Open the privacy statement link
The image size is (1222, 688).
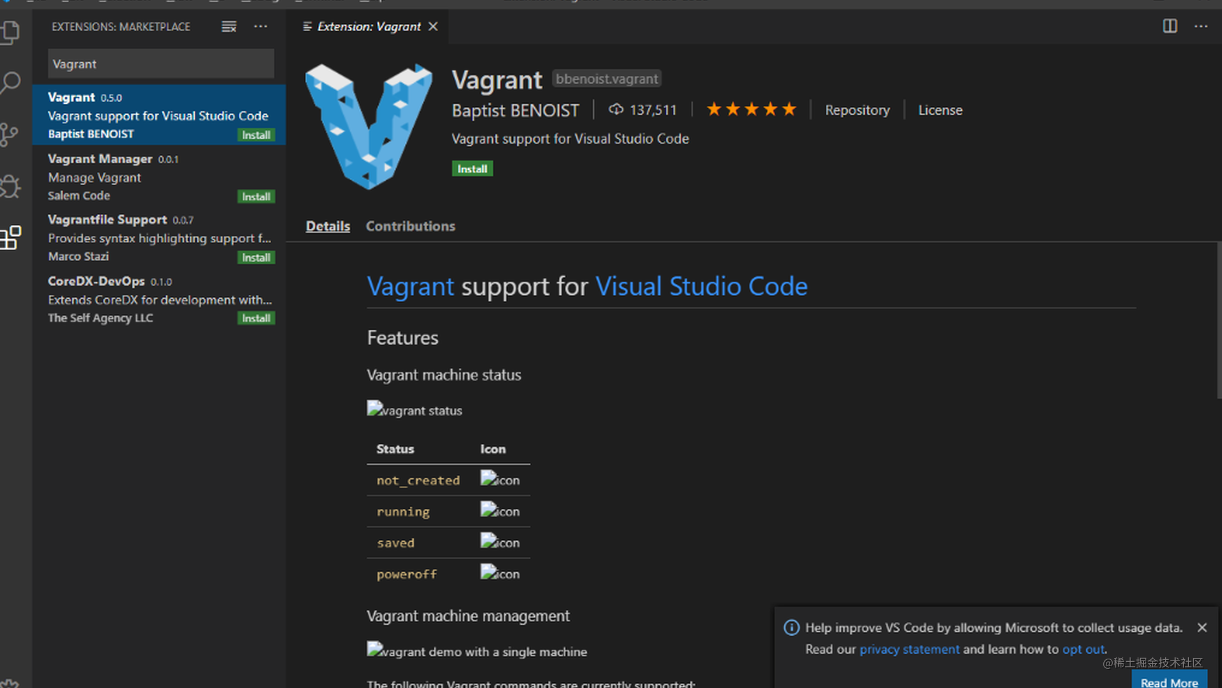(909, 649)
